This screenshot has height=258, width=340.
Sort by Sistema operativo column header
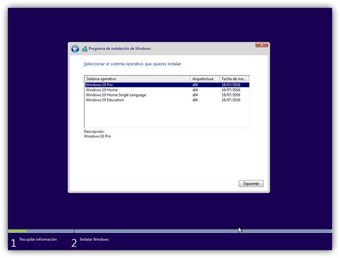(x=138, y=79)
